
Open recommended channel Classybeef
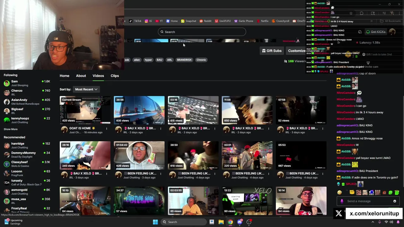coord(27,164)
